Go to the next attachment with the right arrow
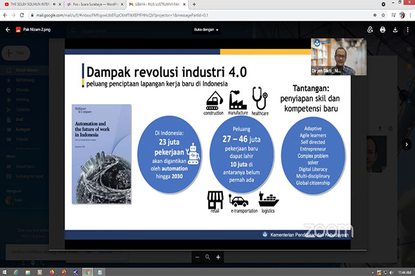Image resolution: width=415 pixels, height=276 pixels. click(x=407, y=145)
